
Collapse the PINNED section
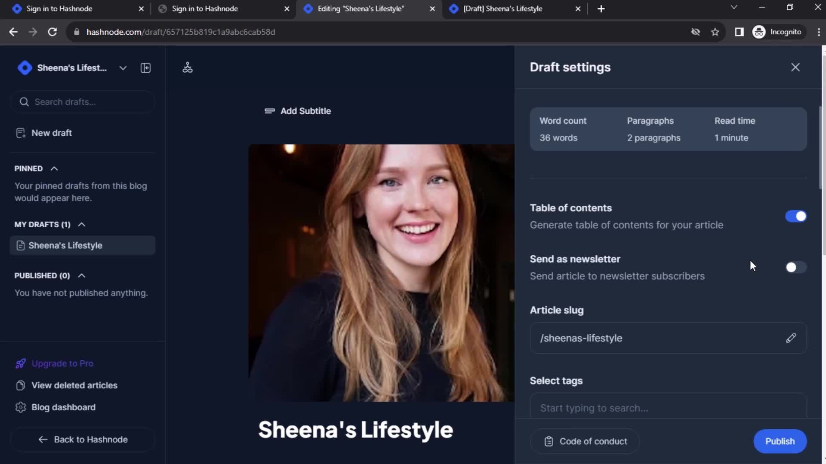pyautogui.click(x=54, y=168)
